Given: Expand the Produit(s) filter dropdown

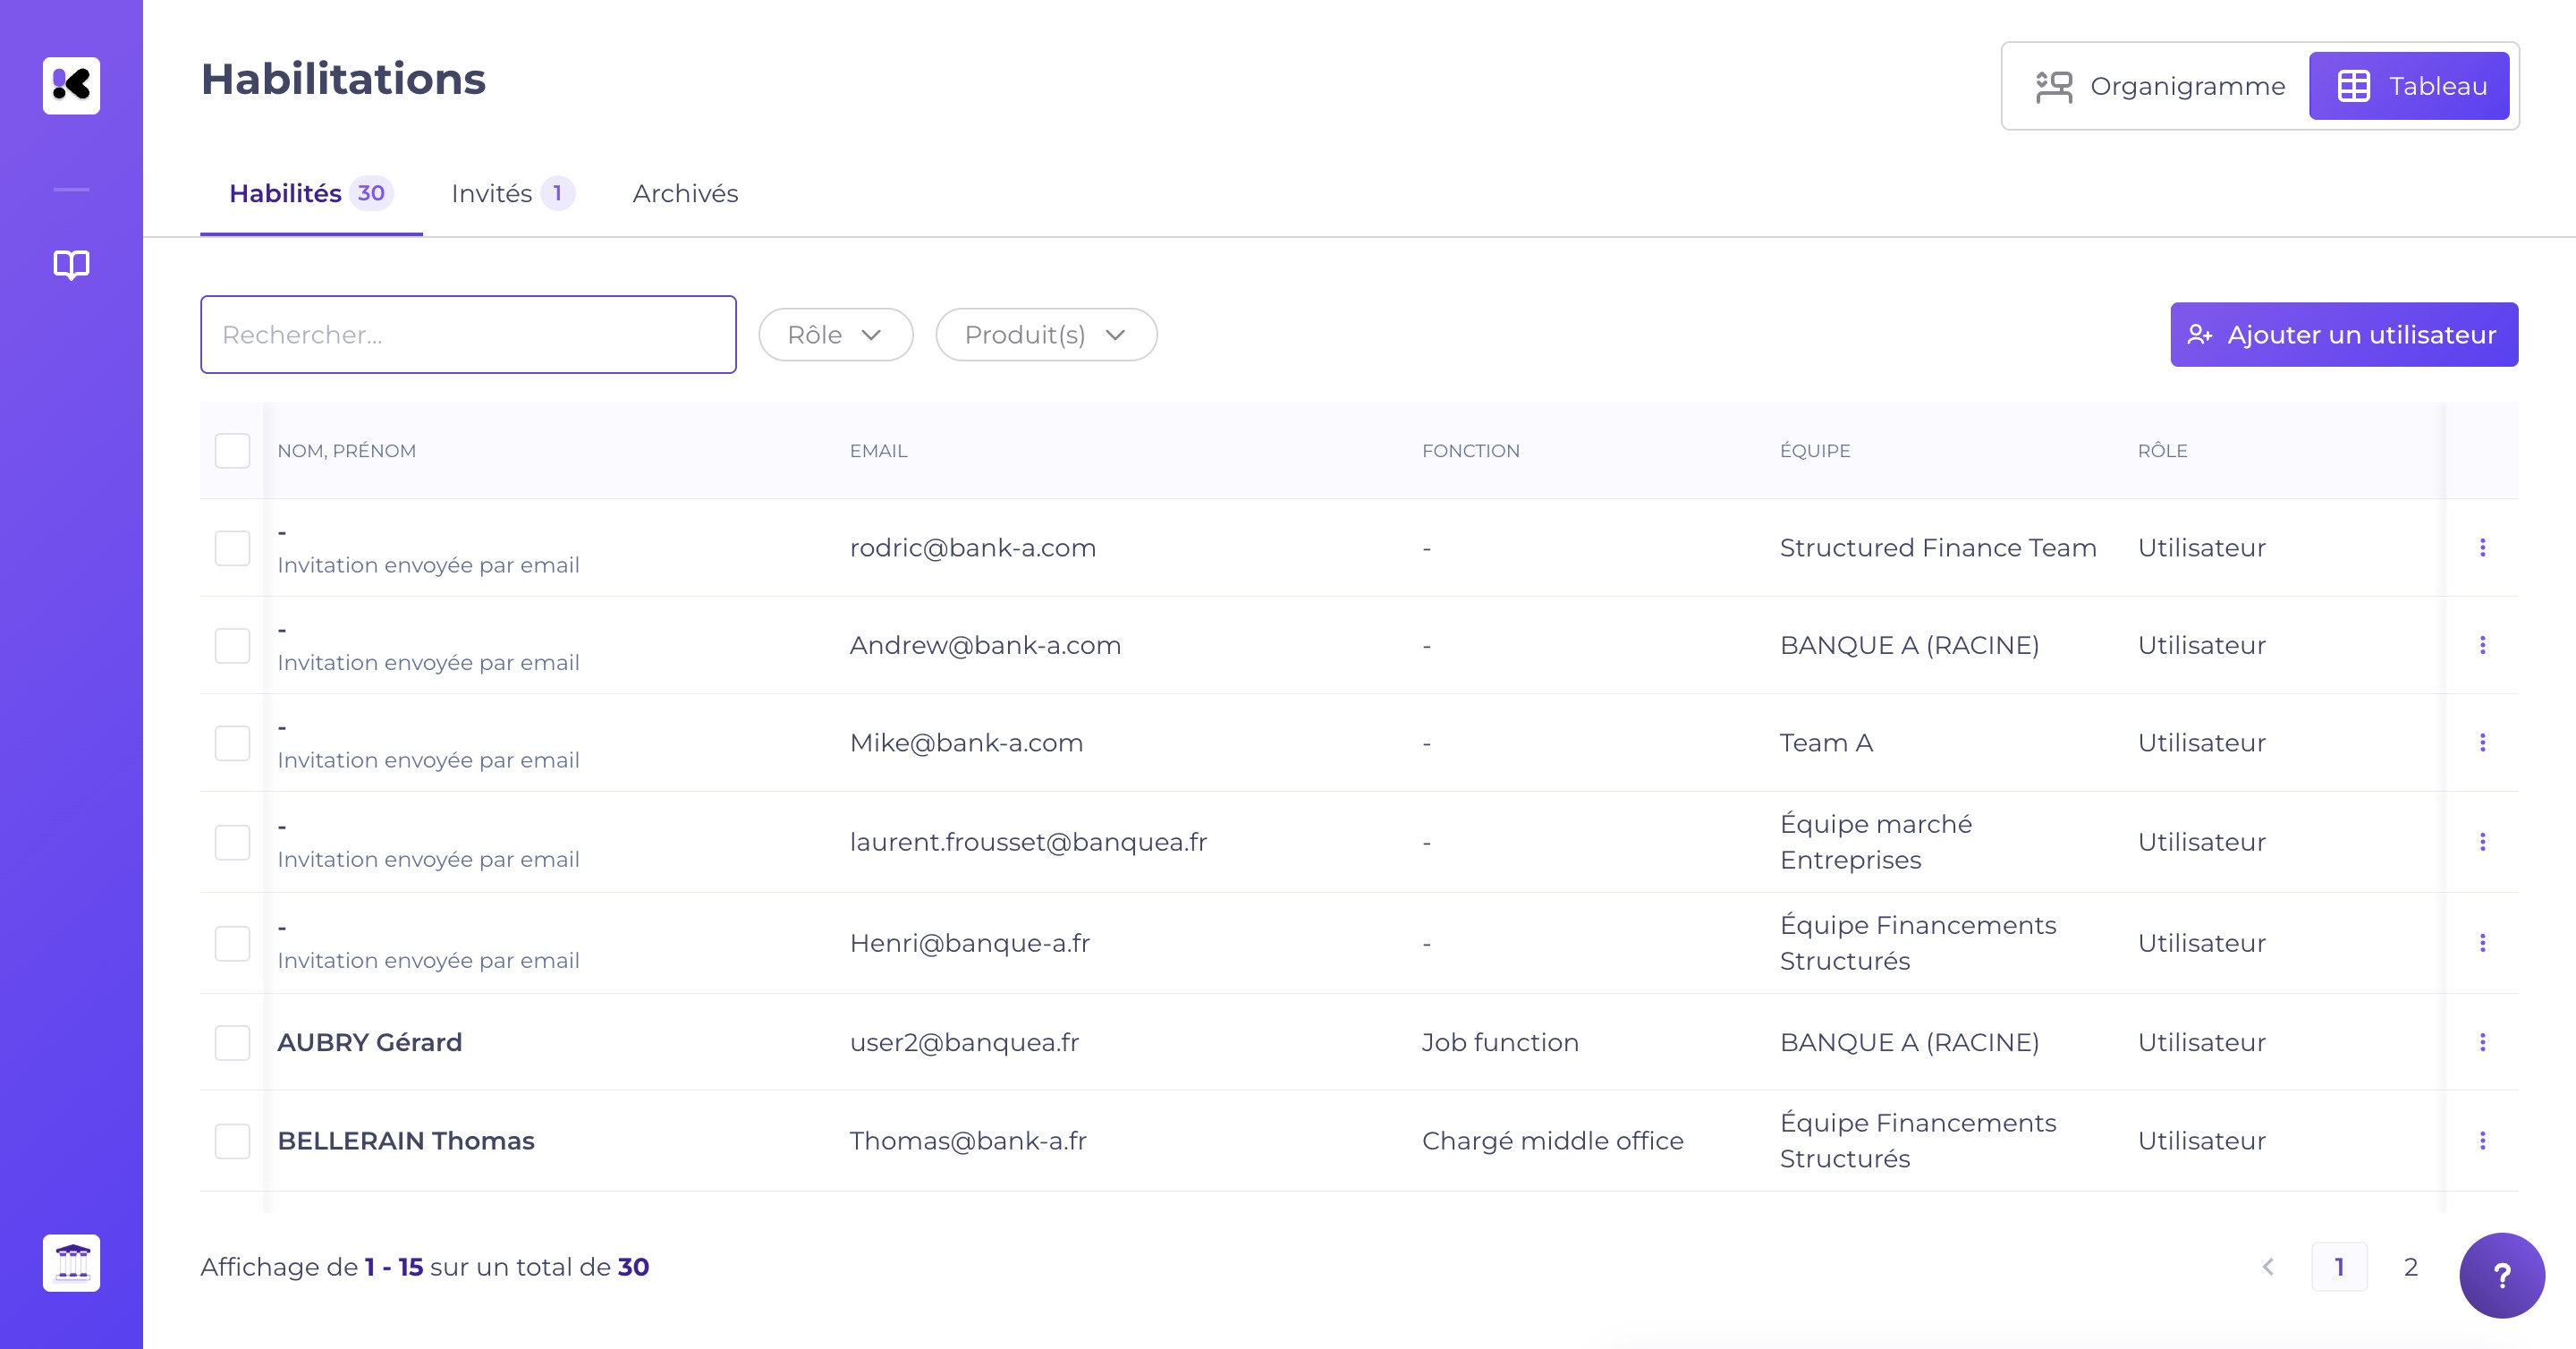Looking at the screenshot, I should pyautogui.click(x=1046, y=335).
